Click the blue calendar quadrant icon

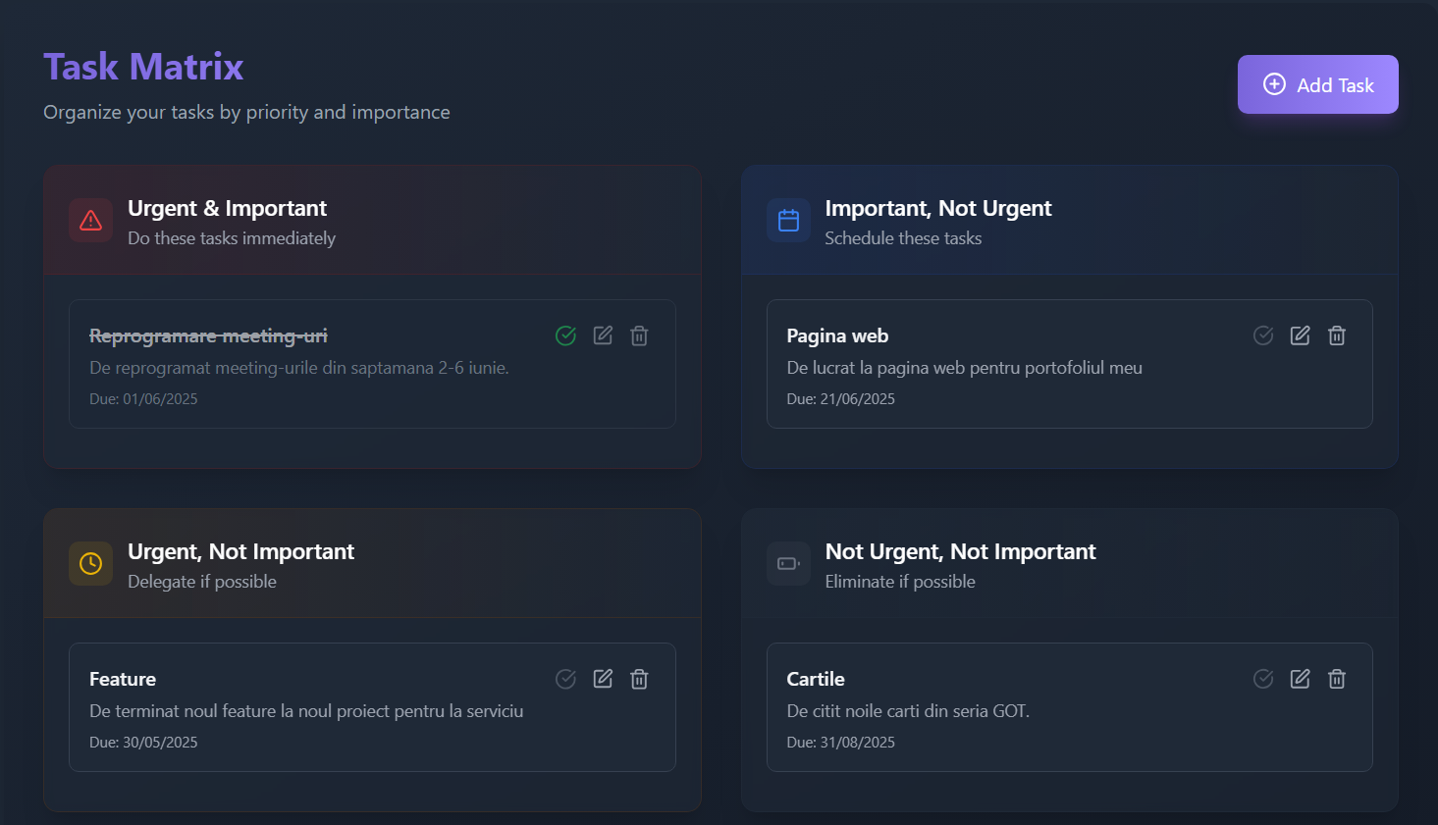click(x=788, y=220)
